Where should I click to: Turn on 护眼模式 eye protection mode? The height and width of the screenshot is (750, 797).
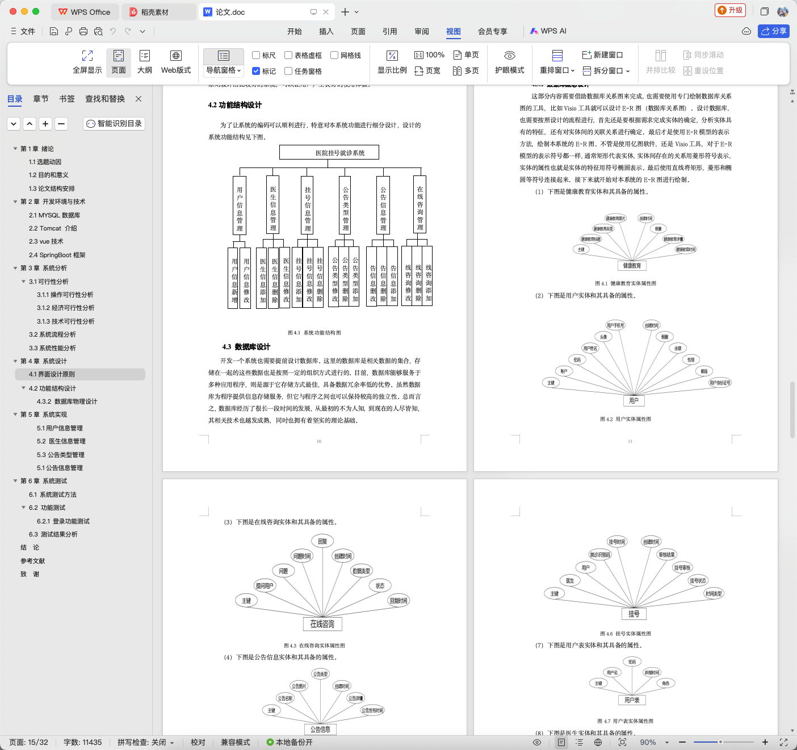click(x=510, y=62)
